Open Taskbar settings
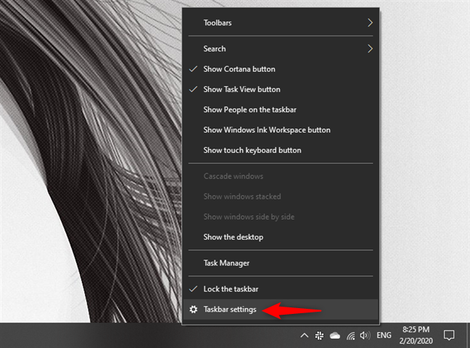The image size is (470, 348). (x=229, y=310)
